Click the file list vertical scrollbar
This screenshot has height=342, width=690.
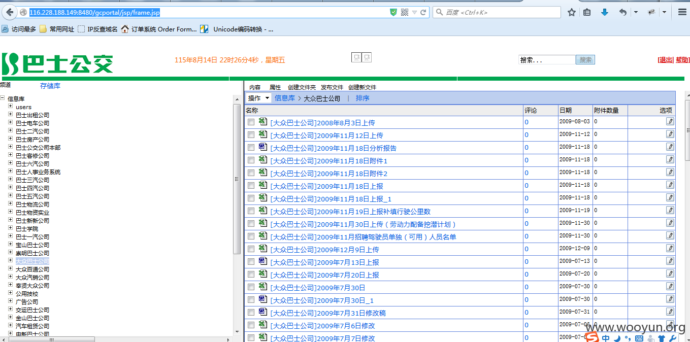click(x=687, y=129)
